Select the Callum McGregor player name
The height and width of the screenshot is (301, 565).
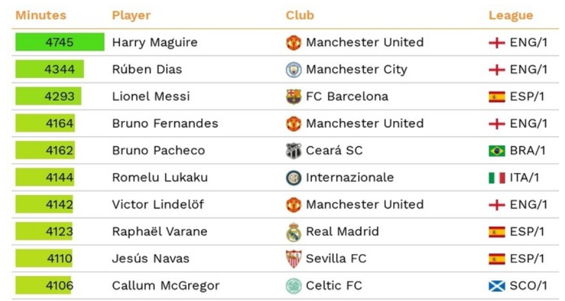click(x=165, y=286)
